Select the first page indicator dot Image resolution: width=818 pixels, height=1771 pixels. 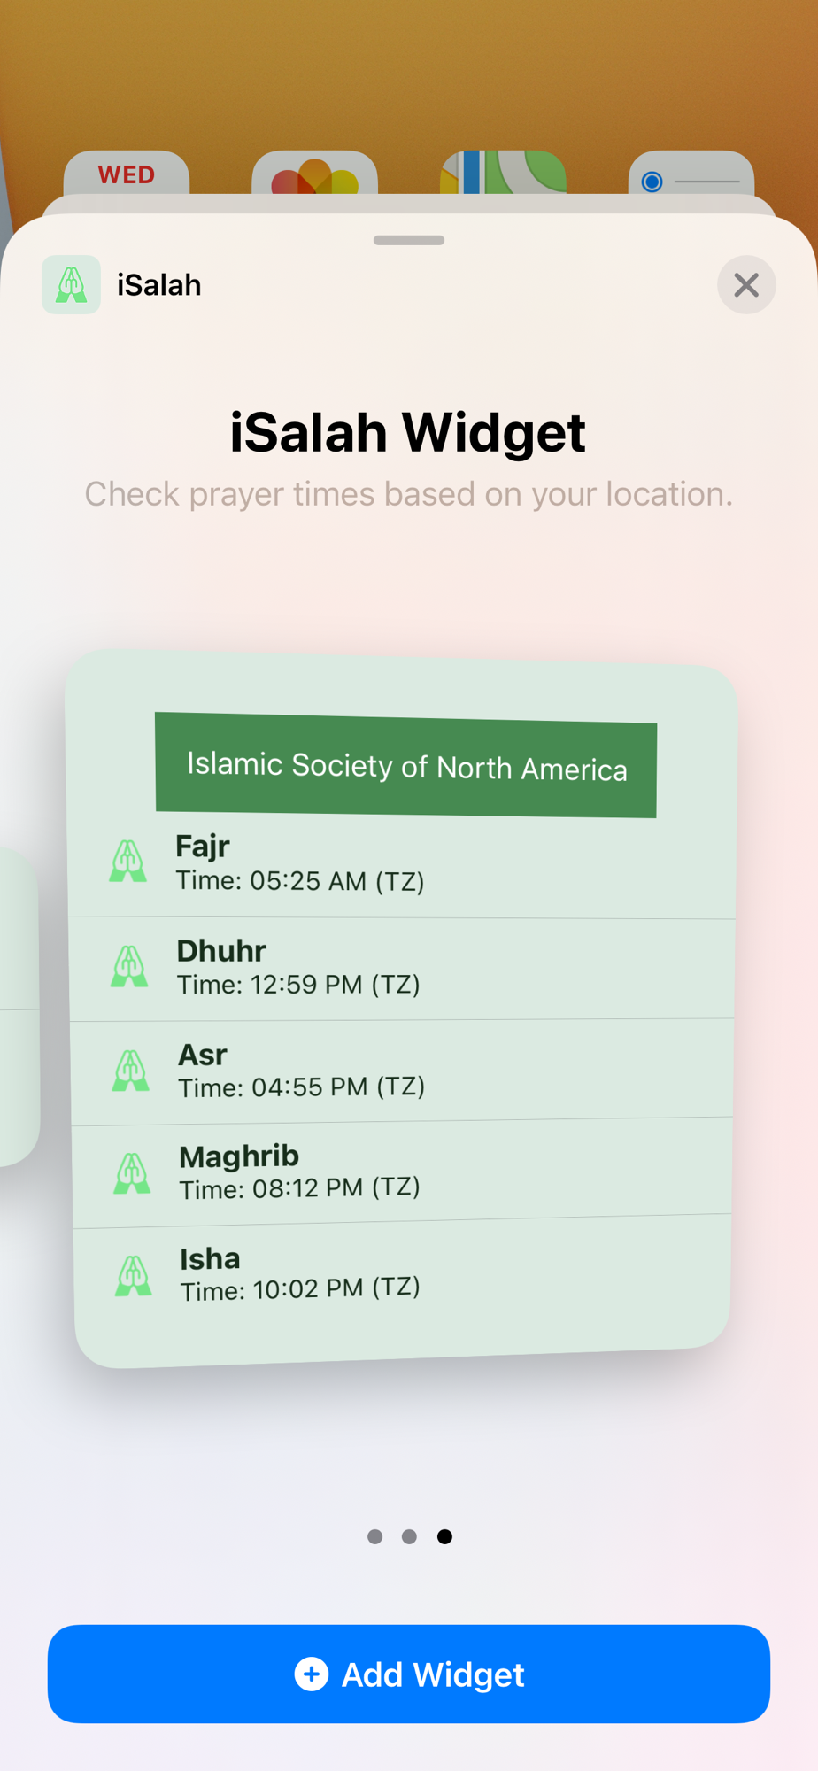coord(374,1536)
